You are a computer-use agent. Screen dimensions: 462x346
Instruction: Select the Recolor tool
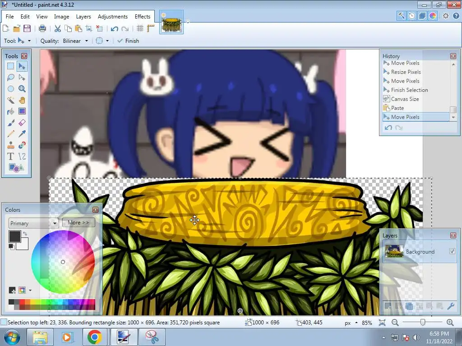point(22,145)
